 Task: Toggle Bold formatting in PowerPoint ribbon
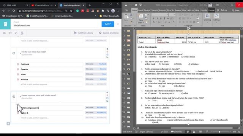pyautogui.click(x=153, y=19)
